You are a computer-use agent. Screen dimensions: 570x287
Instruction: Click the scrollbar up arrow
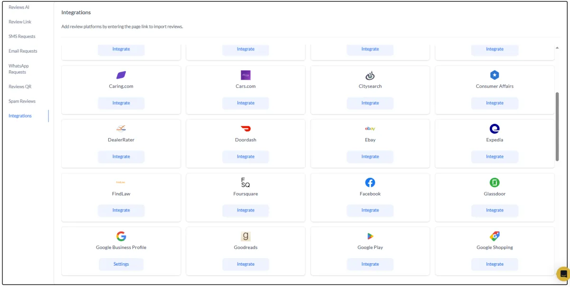(x=557, y=48)
